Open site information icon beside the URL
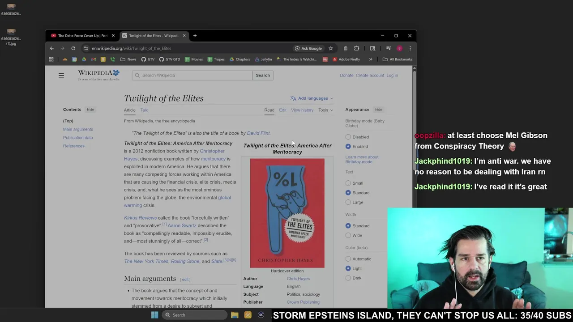 coord(86,48)
